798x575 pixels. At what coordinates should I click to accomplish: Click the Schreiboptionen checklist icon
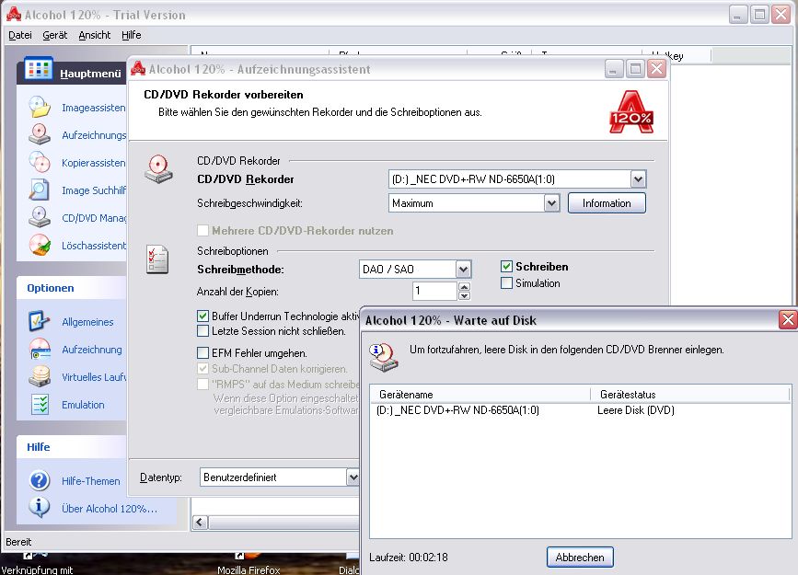pos(157,259)
